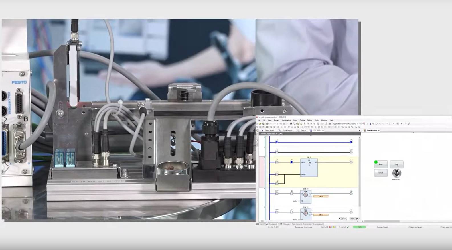Click the pan crosshair tool below ladder editor
The height and width of the screenshot is (250, 452).
pos(342,219)
